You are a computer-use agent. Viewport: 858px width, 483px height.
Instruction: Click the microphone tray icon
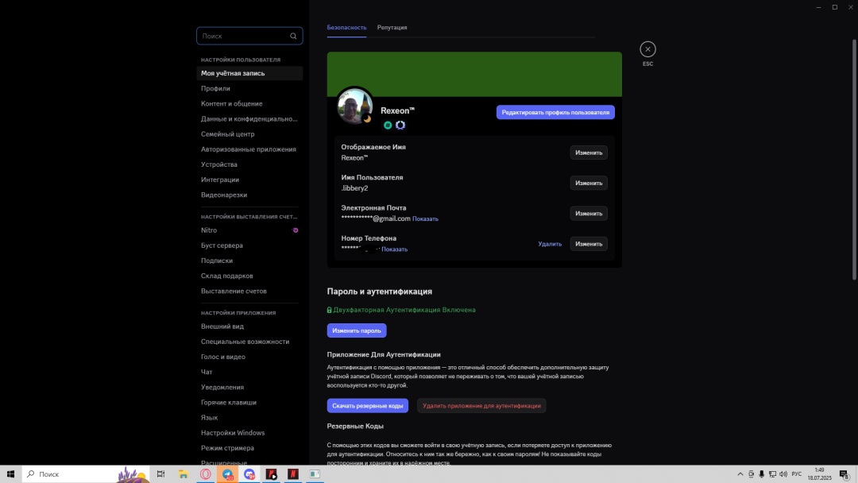point(762,474)
